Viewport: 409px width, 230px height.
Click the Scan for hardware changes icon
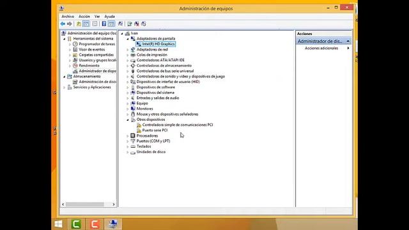coord(120,24)
